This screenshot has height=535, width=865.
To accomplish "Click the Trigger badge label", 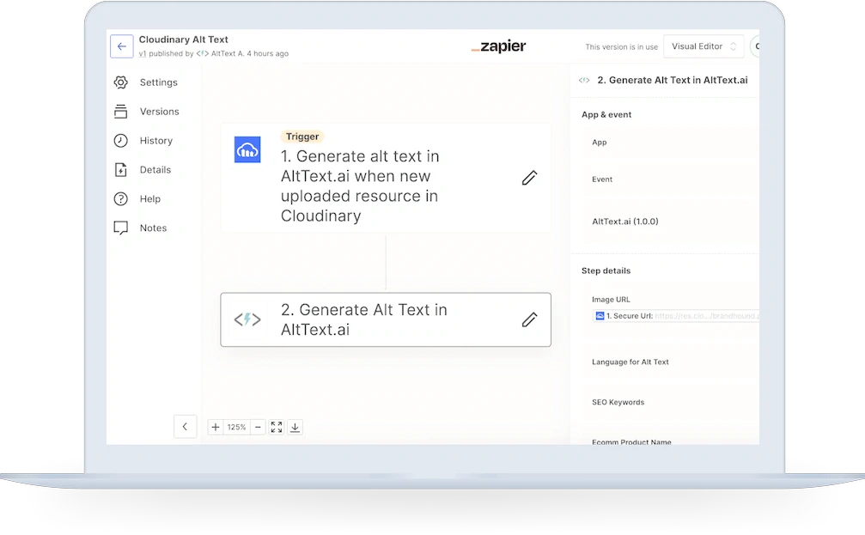I will [x=302, y=137].
